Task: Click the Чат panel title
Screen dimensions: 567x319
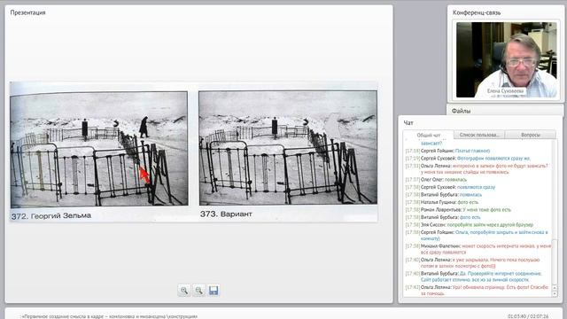Action: tap(408, 123)
